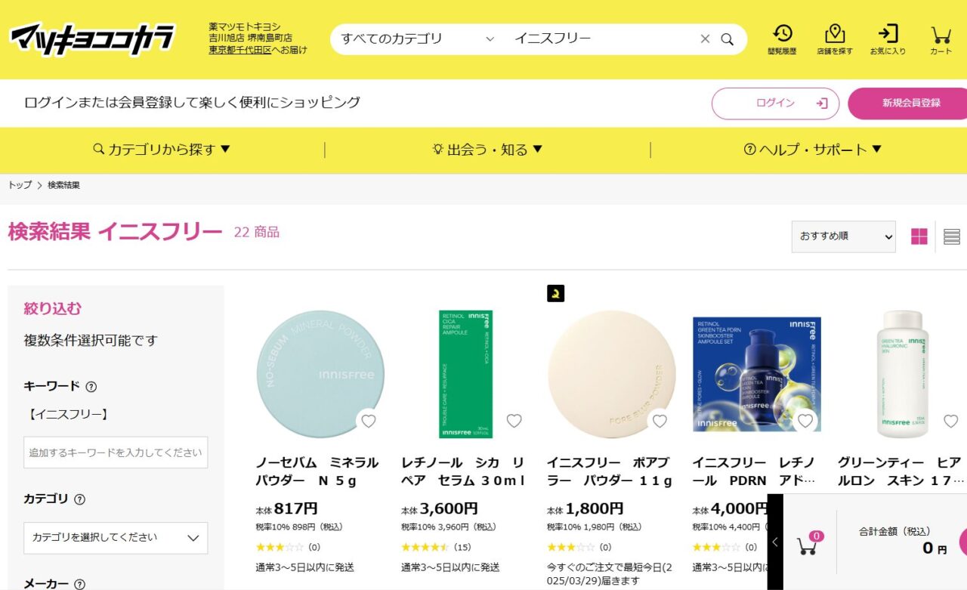Click グリーンティー ヒアルロン スキン title
This screenshot has width=967, height=590.
click(x=901, y=471)
